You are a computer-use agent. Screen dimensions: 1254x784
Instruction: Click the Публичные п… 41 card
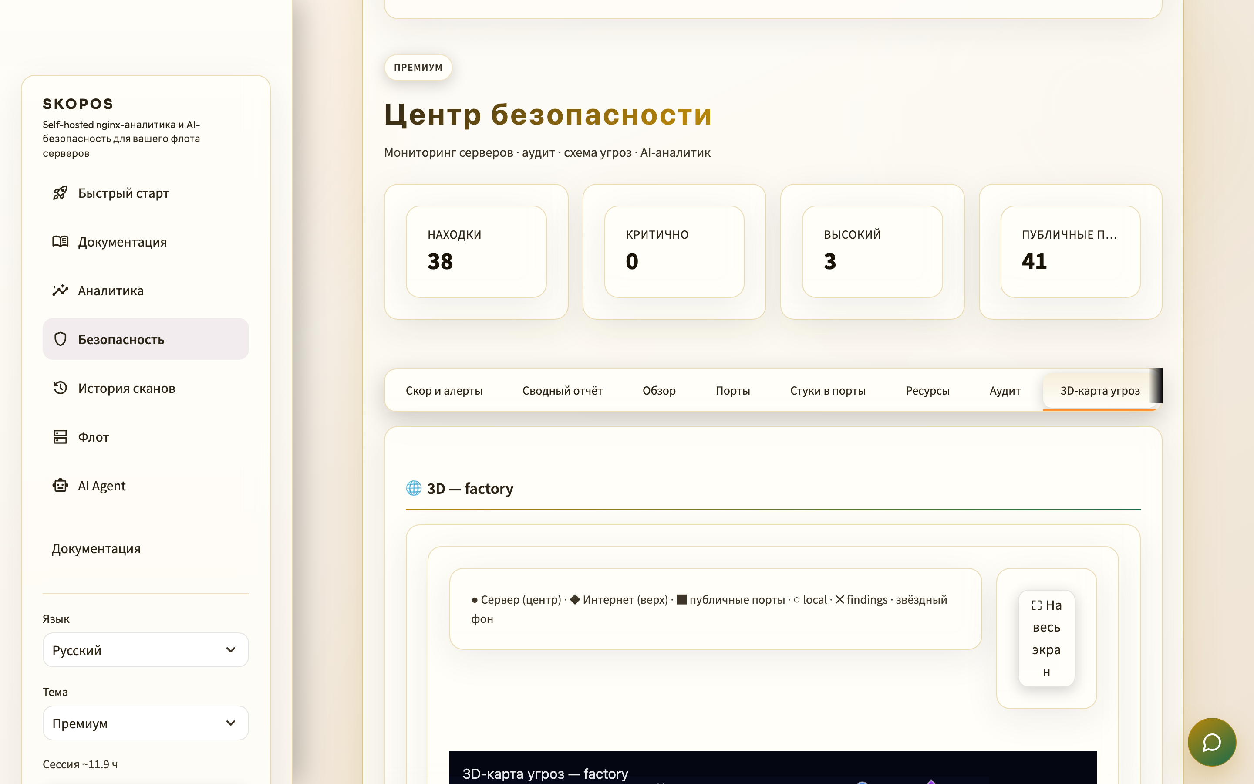click(x=1070, y=251)
